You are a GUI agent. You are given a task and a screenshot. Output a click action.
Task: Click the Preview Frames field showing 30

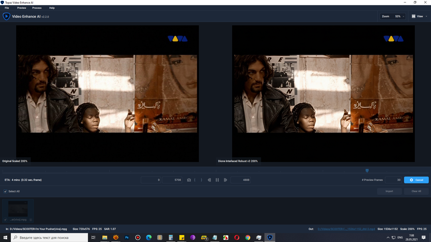tap(393, 180)
